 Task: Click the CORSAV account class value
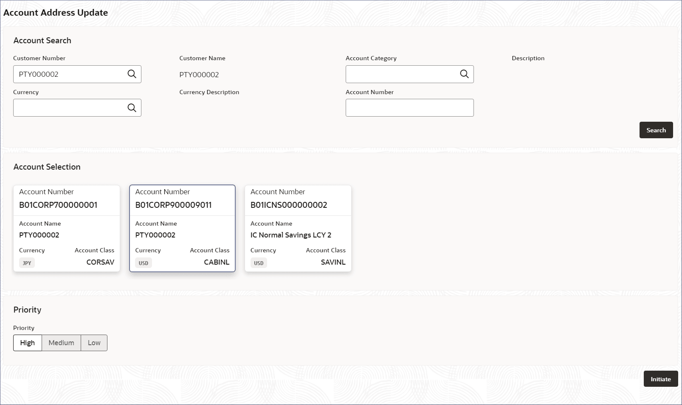point(100,262)
